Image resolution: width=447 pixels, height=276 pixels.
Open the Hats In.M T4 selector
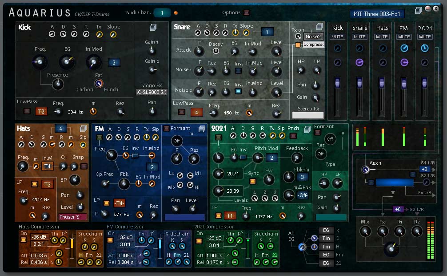click(x=48, y=166)
